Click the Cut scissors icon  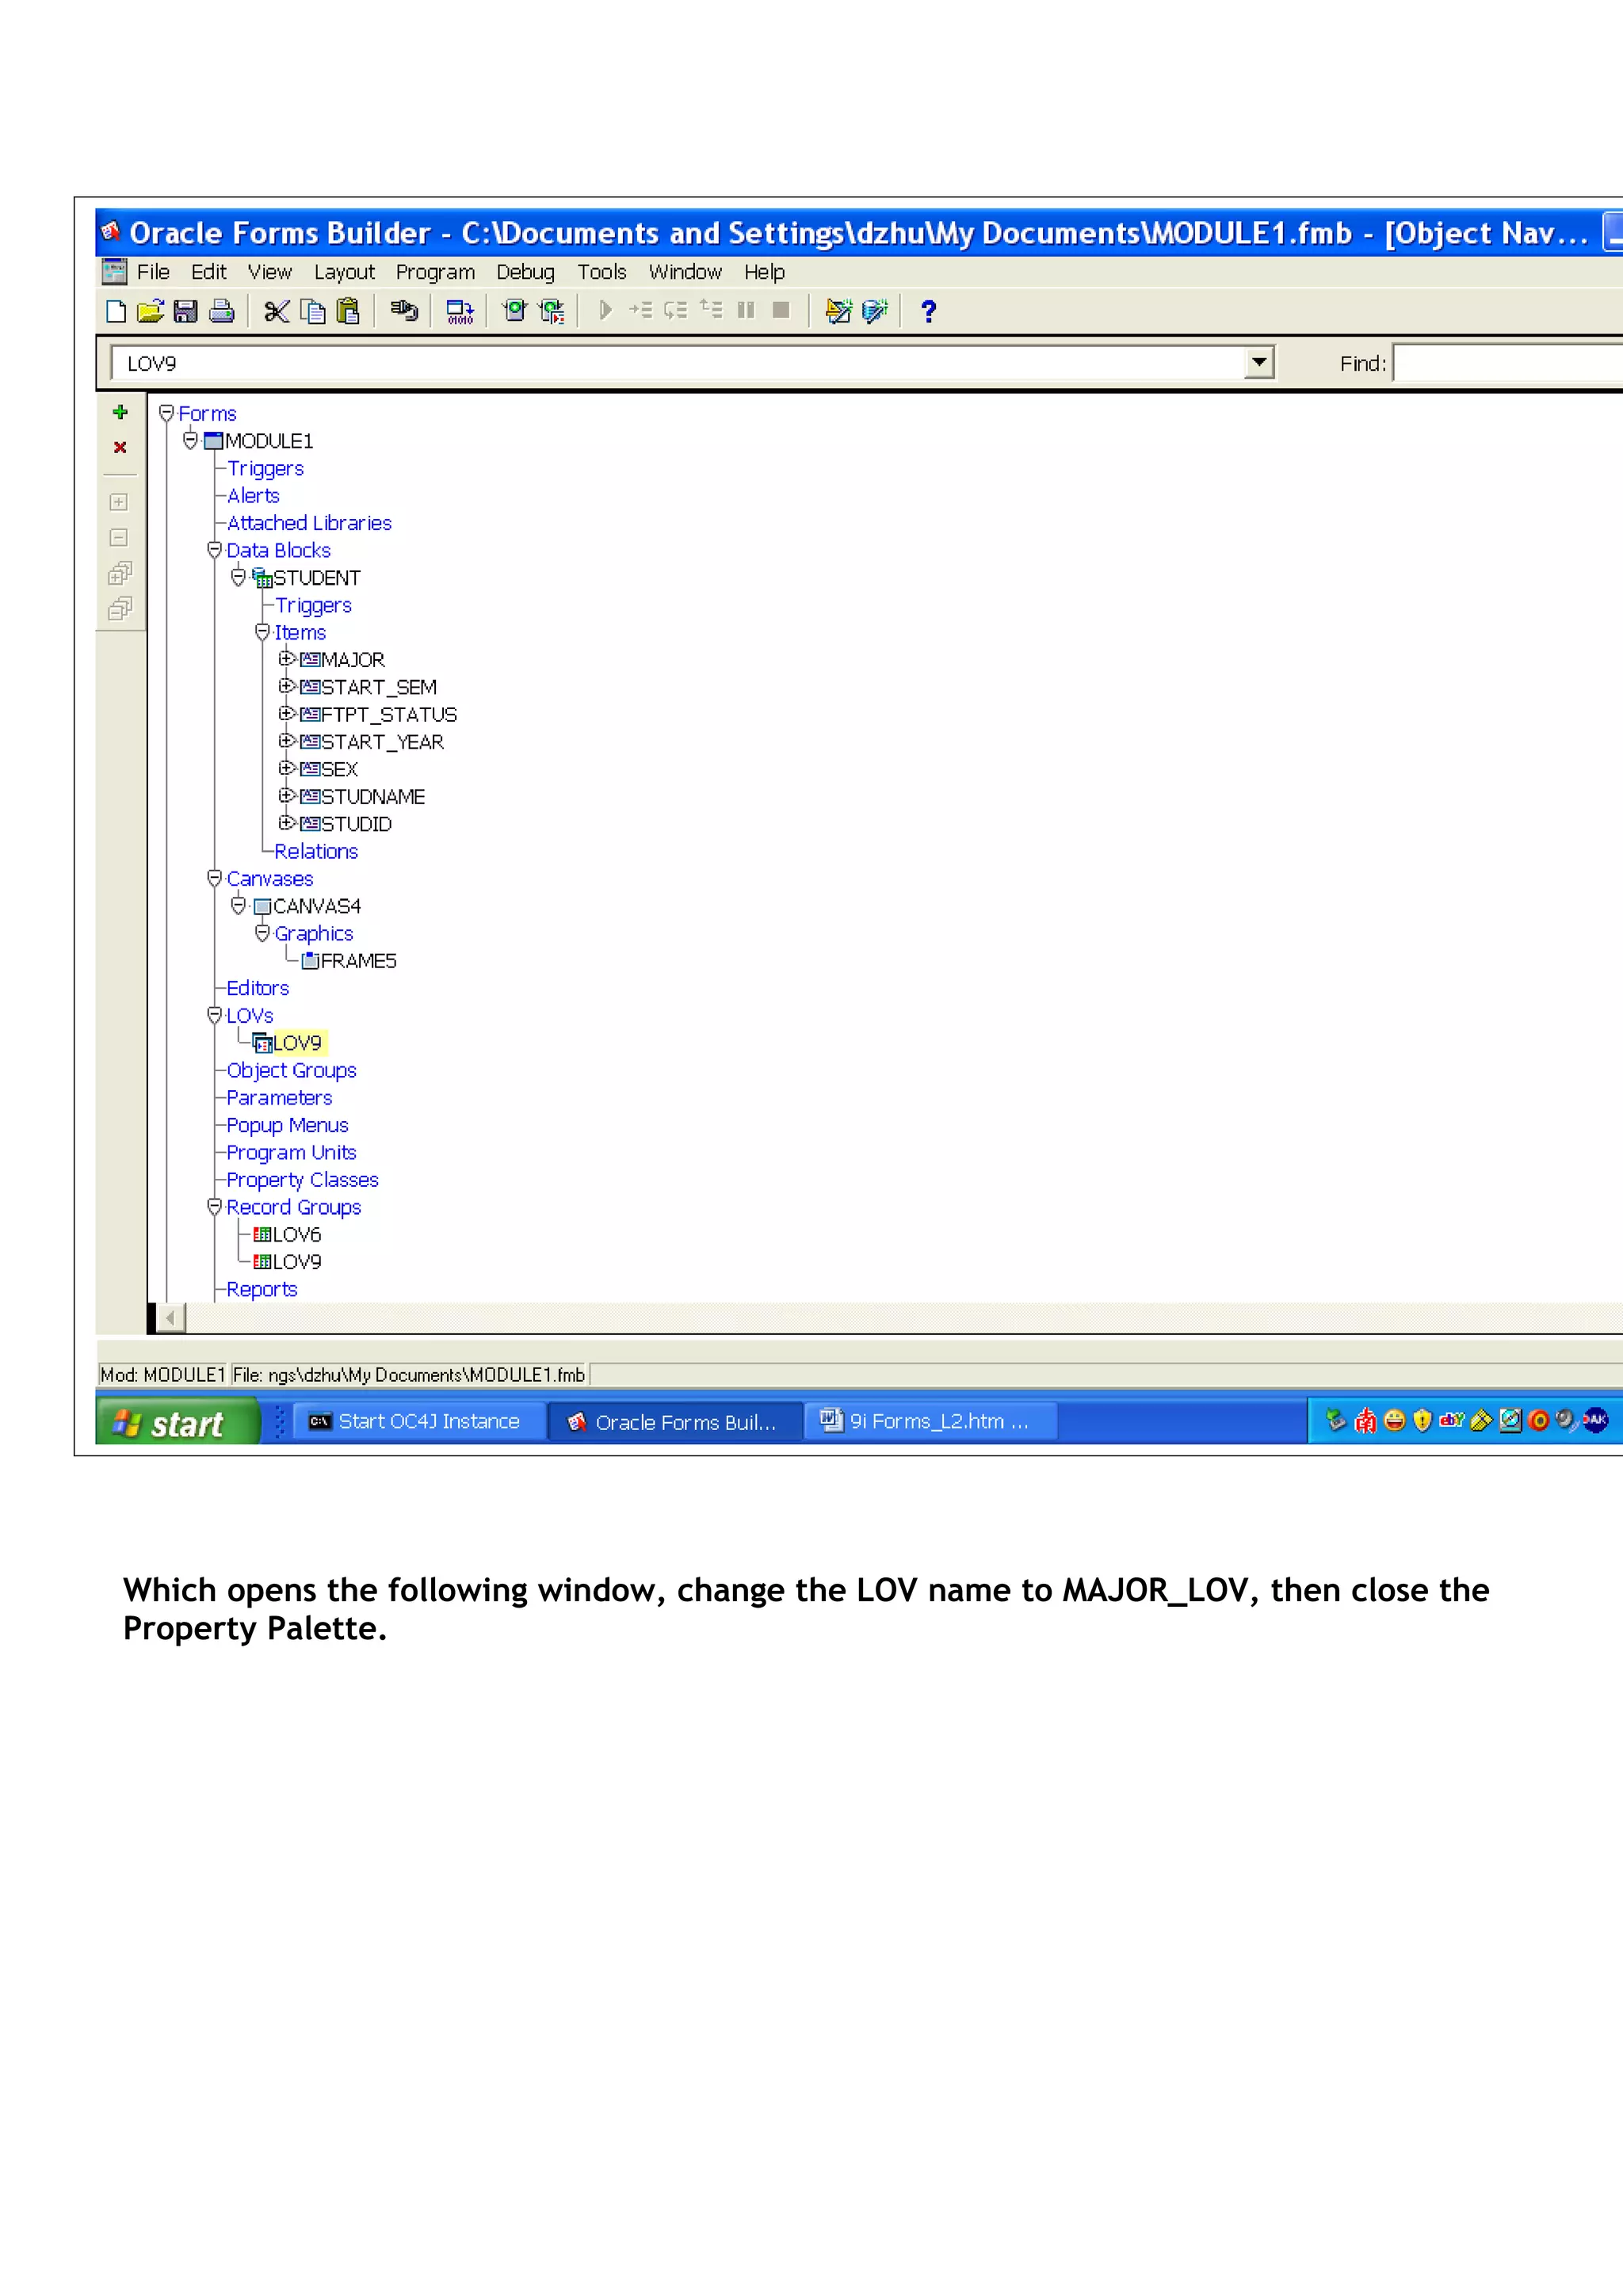point(276,312)
